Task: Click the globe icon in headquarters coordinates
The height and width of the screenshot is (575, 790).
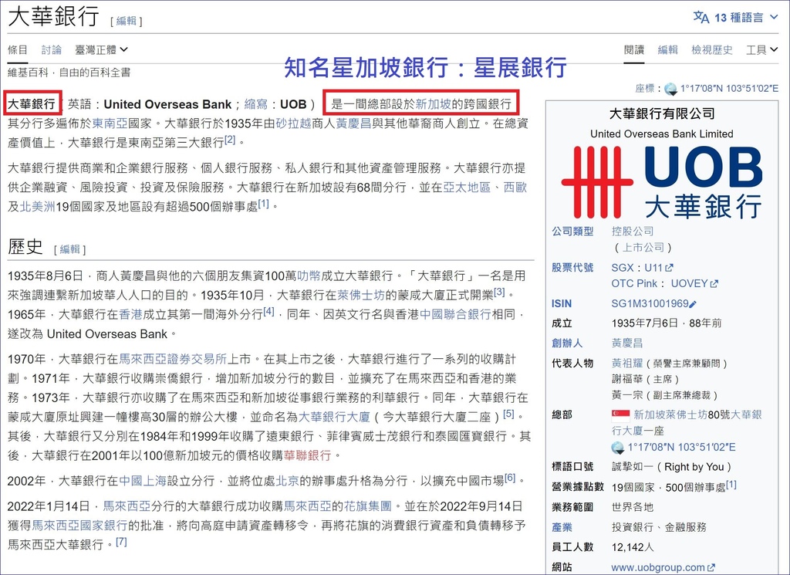Action: tap(618, 448)
